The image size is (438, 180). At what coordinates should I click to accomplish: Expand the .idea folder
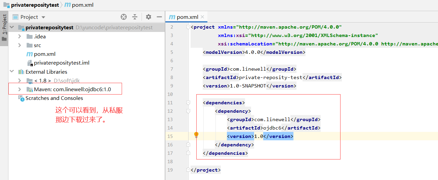[x=19, y=36]
